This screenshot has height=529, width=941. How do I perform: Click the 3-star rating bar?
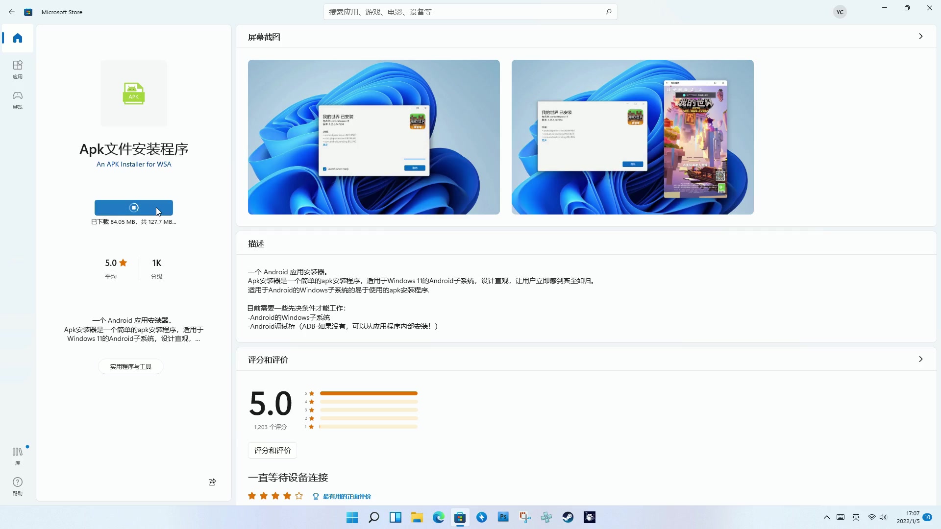coord(369,410)
